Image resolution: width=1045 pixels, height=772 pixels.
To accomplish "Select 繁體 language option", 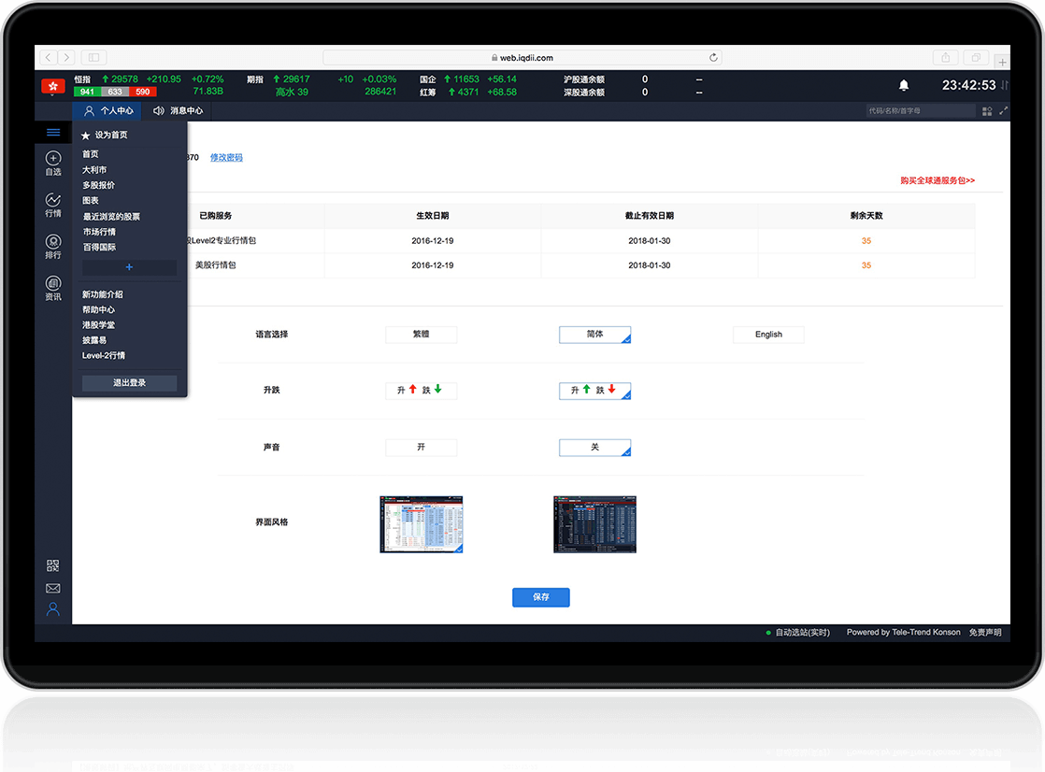I will coord(421,335).
